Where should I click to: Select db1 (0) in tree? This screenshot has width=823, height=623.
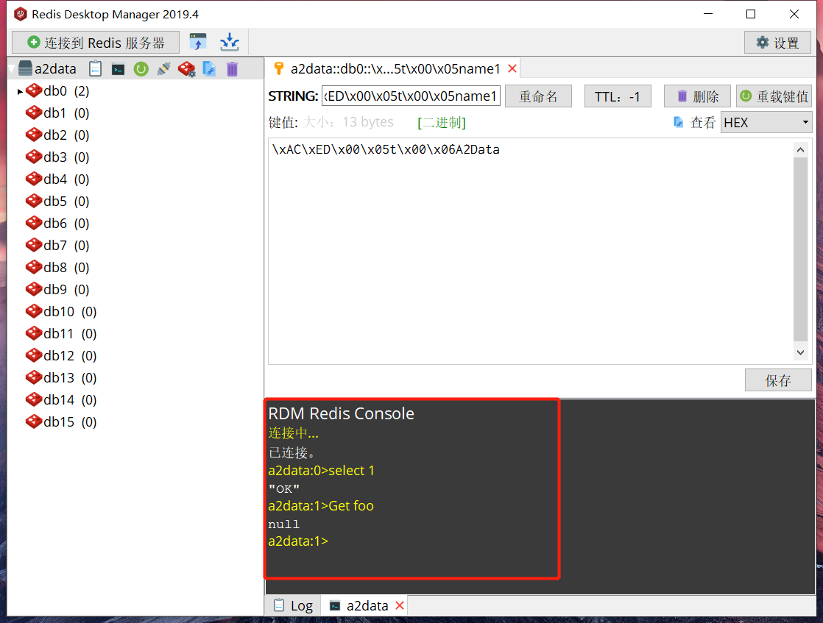coord(57,113)
